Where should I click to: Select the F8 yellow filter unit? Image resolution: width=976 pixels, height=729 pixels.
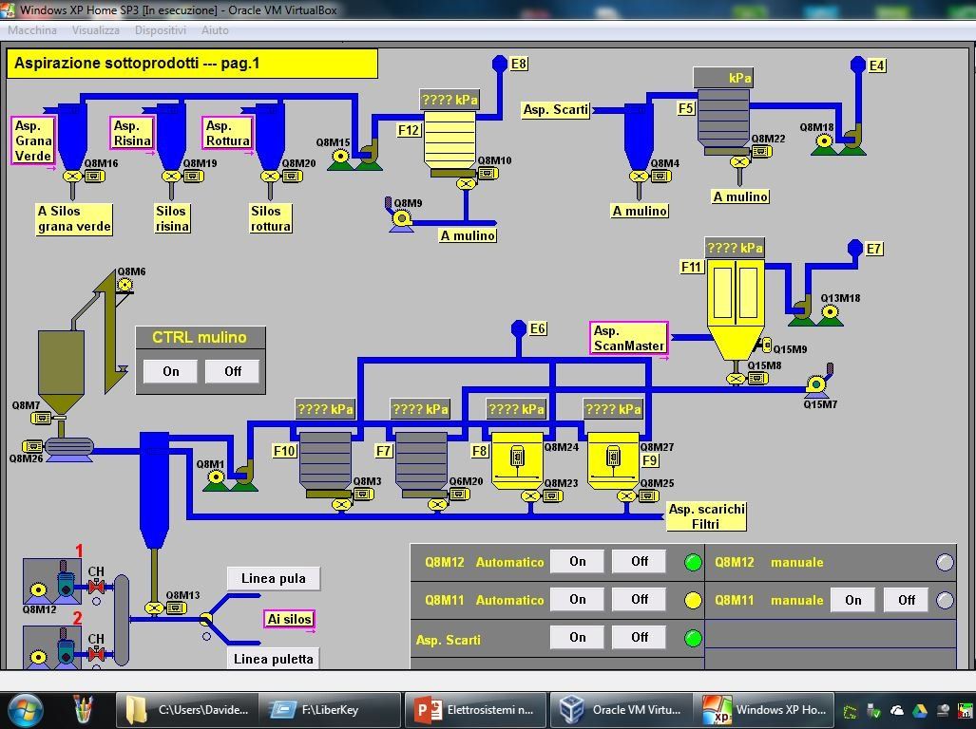pyautogui.click(x=516, y=460)
